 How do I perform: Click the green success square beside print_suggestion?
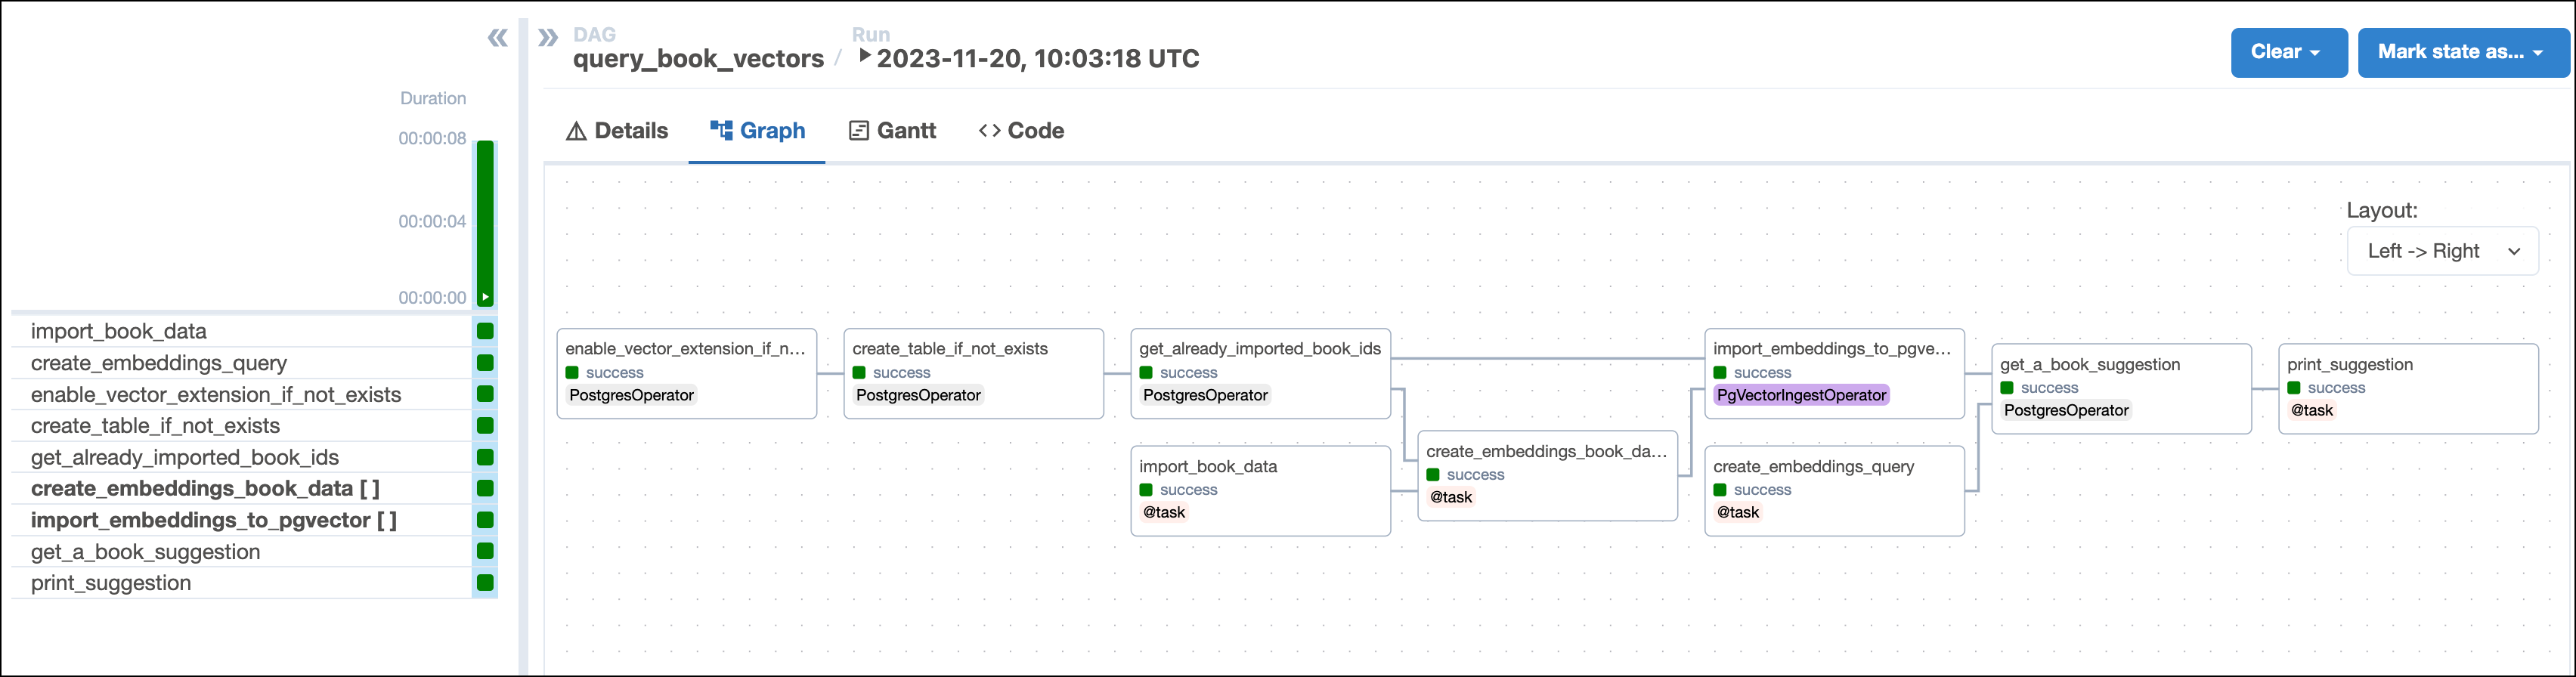click(486, 583)
